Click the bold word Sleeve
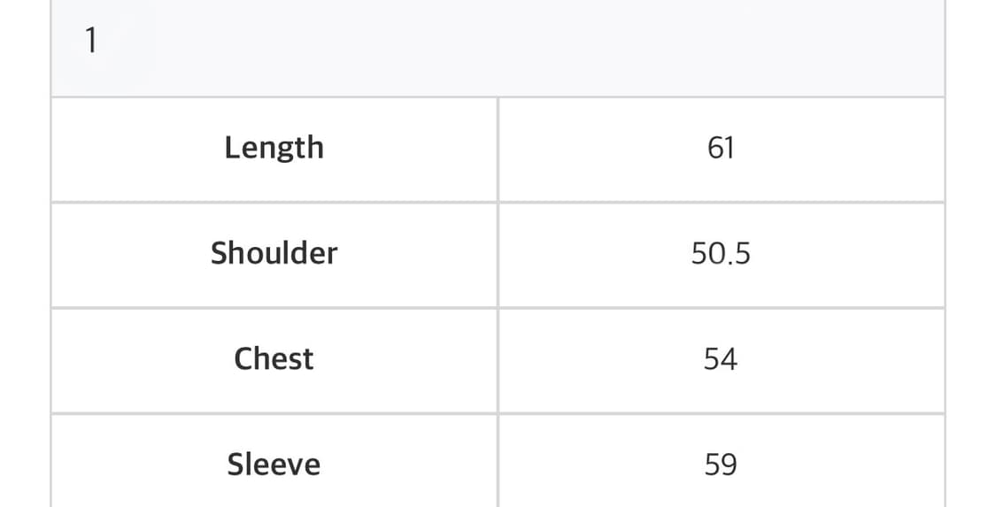The width and height of the screenshot is (996, 507). pos(274,465)
